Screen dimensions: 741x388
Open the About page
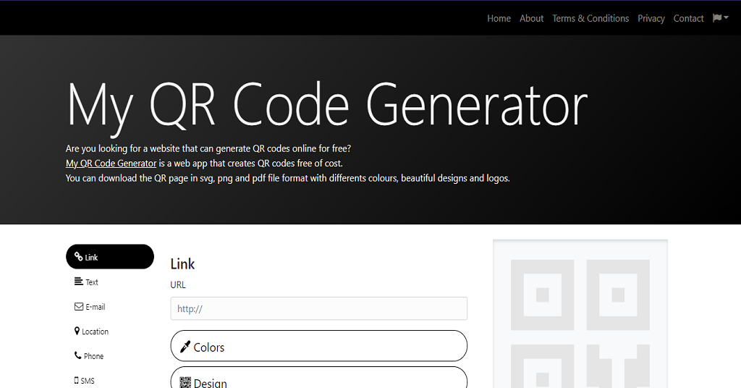point(532,18)
